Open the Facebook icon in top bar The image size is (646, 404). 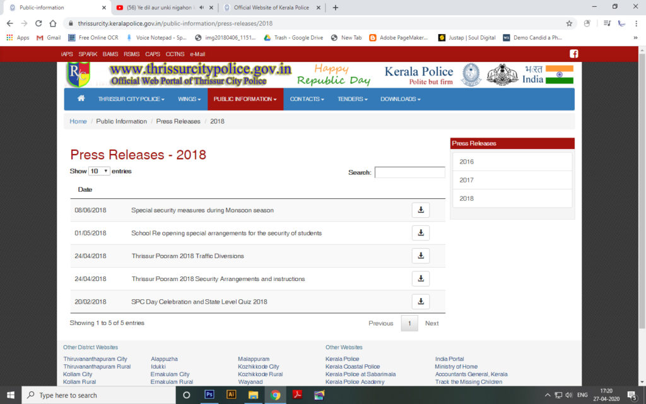point(573,54)
